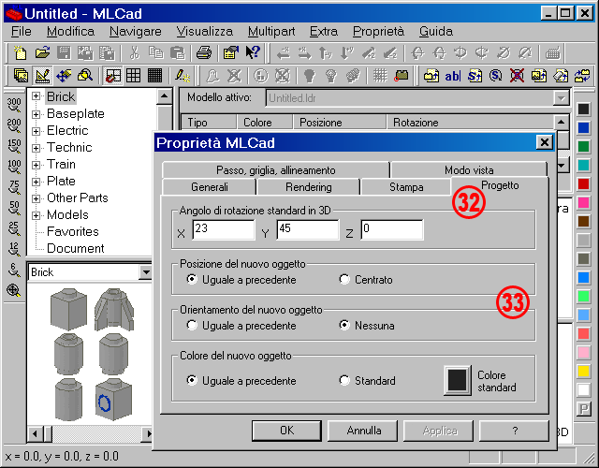The width and height of the screenshot is (599, 468).
Task: Expand the Train tree node
Action: pos(36,165)
